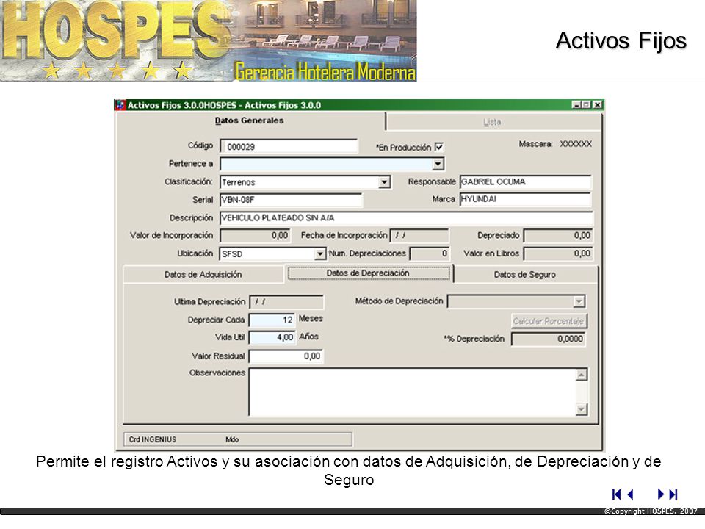The width and height of the screenshot is (705, 529).
Task: Click the Responsable field GABRIEL OCUMA
Action: [x=525, y=181]
